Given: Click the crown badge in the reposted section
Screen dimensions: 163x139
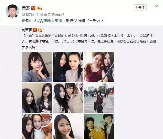Looking at the screenshot, I should click(40, 30).
